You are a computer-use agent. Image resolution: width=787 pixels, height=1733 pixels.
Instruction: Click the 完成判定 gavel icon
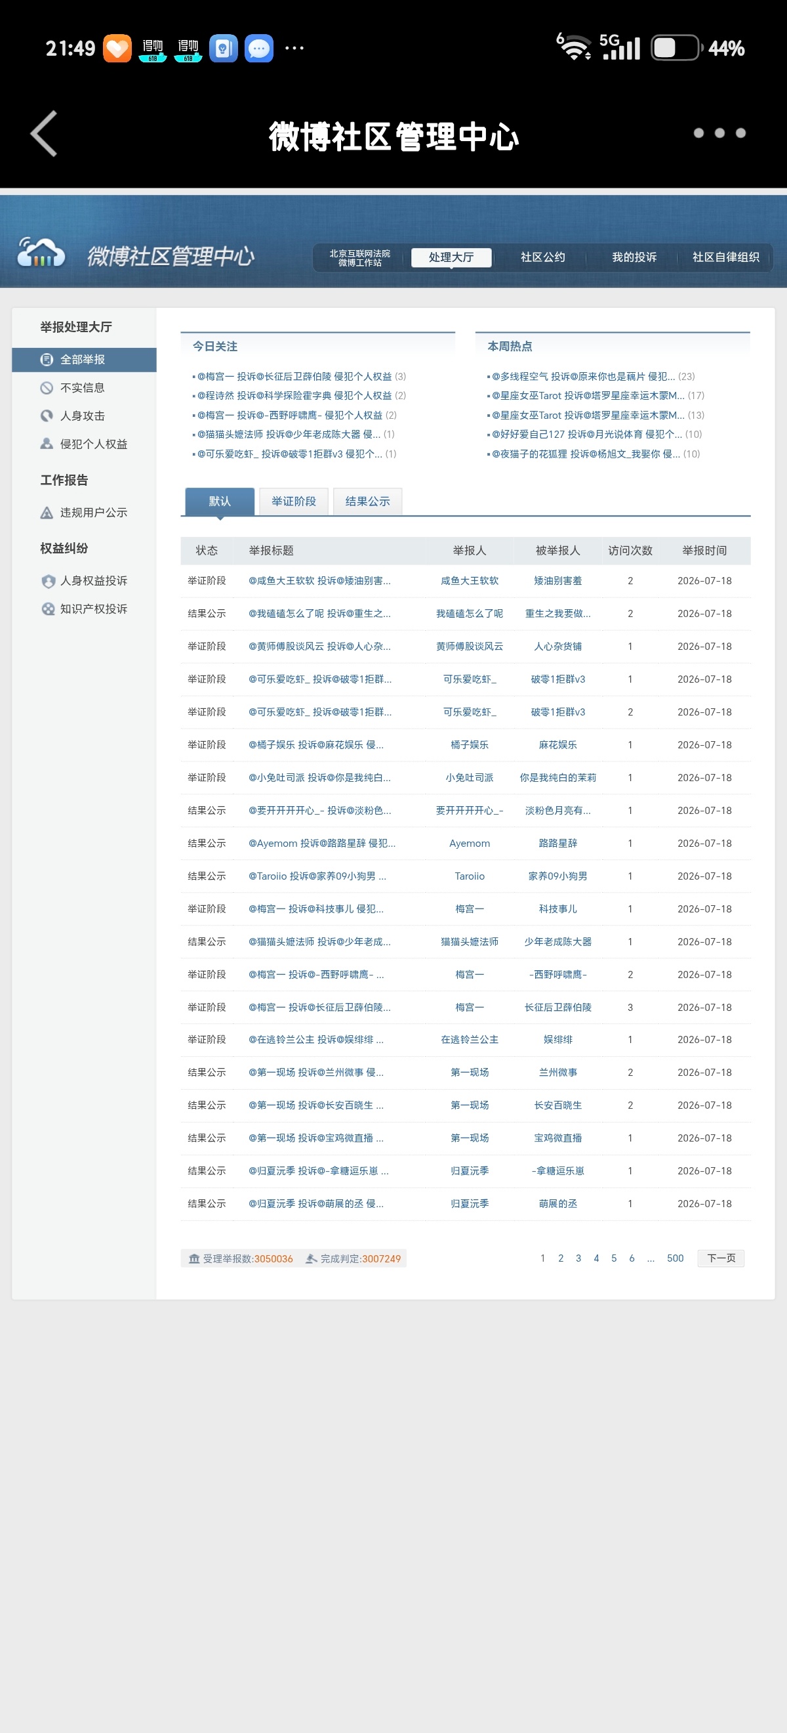coord(311,1258)
